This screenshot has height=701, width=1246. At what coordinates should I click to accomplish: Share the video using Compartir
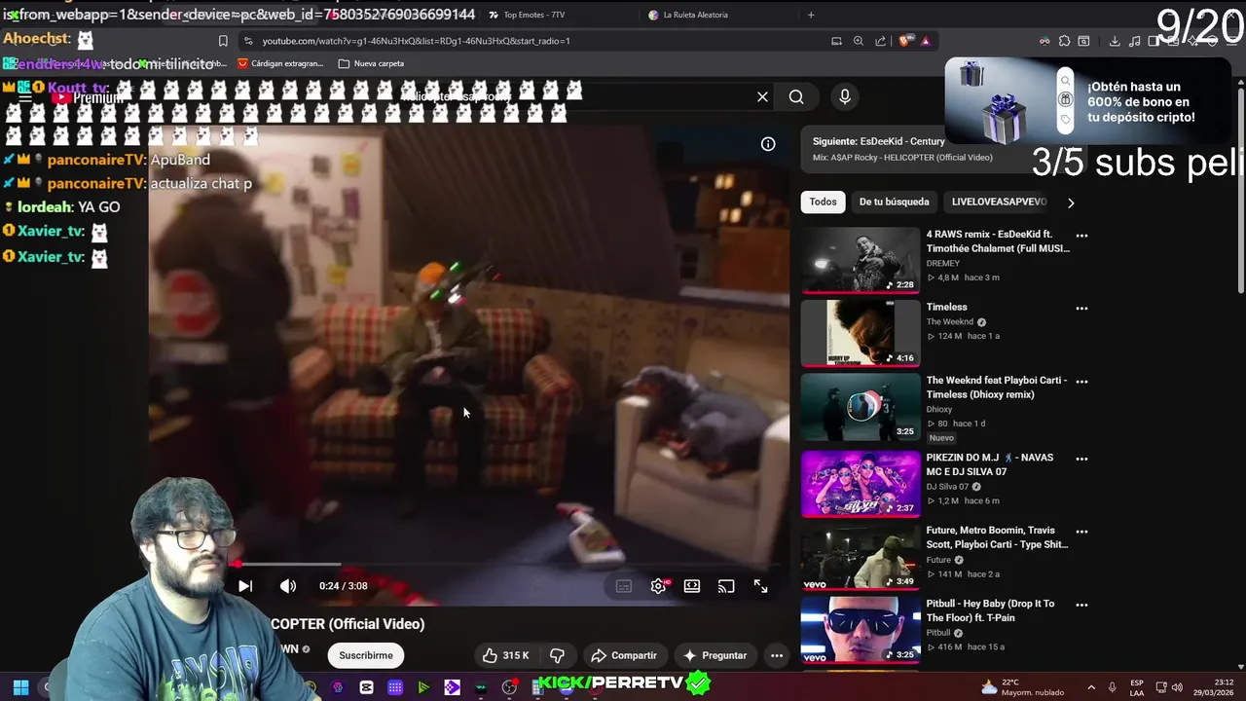624,655
